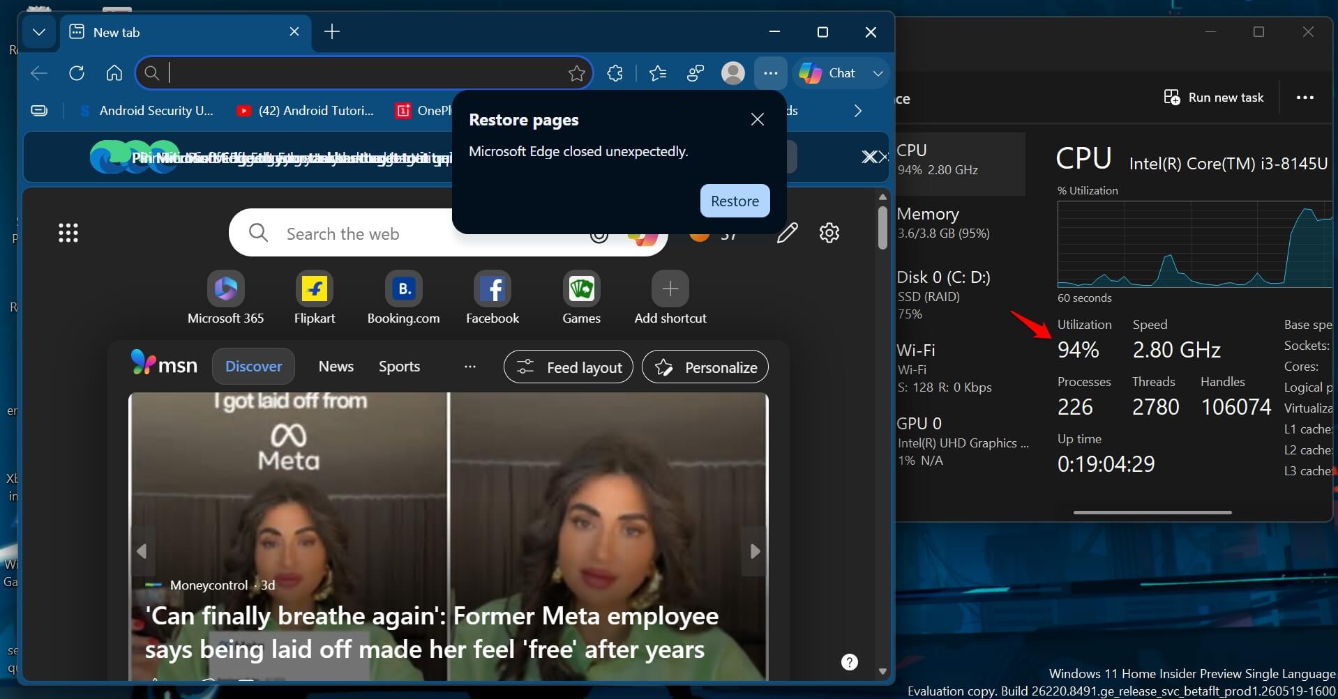This screenshot has width=1338, height=699.
Task: Go to the Home page icon
Action: point(114,73)
